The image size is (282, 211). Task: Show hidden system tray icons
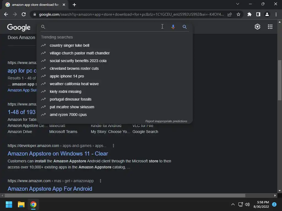point(233,204)
